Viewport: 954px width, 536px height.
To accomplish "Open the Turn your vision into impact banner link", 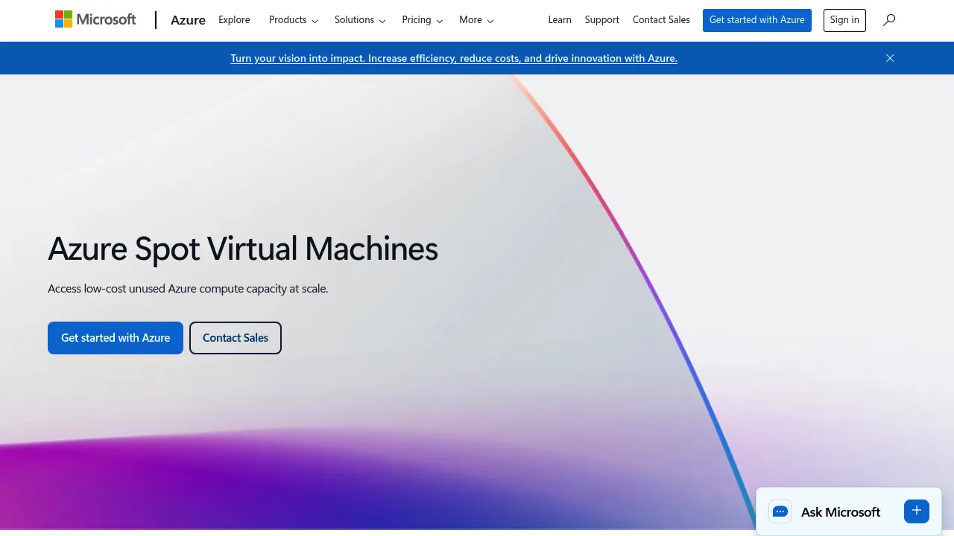I will coord(454,58).
